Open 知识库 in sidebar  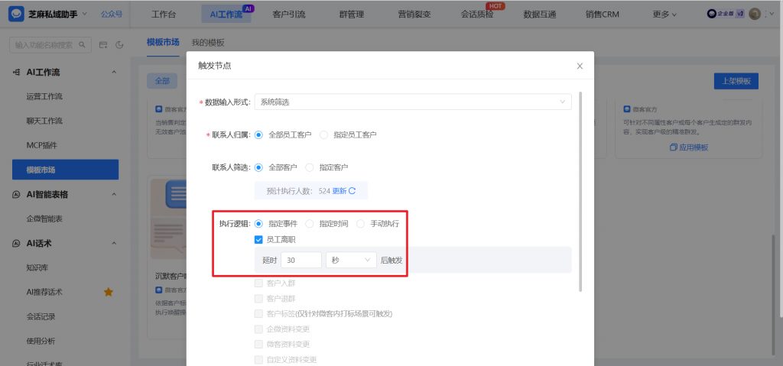pos(37,267)
